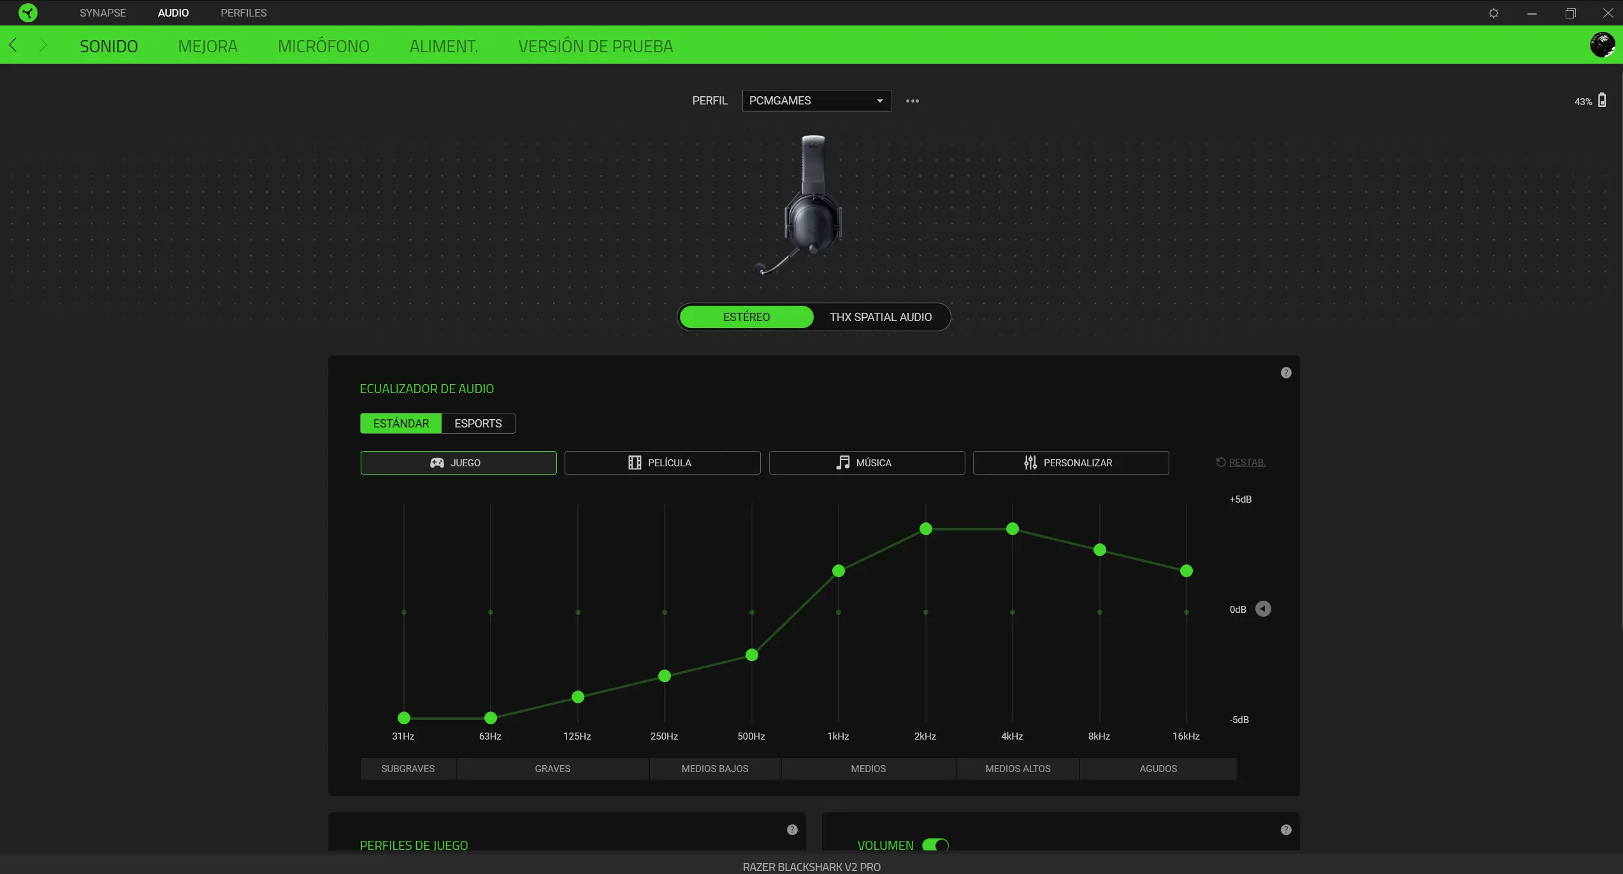Click the 0dB reset arrow icon
This screenshot has width=1623, height=874.
[1263, 609]
